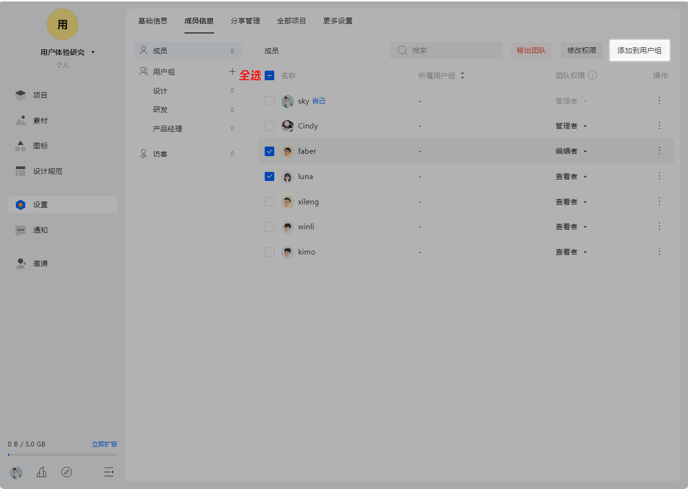Image resolution: width=688 pixels, height=489 pixels.
Task: Open more actions menu for sky row
Action: click(659, 100)
